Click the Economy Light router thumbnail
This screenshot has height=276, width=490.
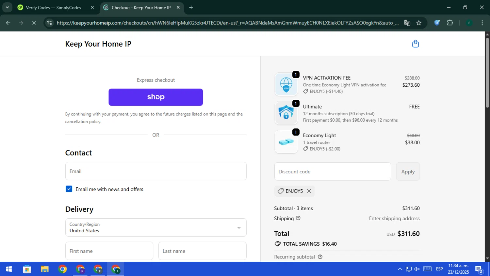click(286, 141)
